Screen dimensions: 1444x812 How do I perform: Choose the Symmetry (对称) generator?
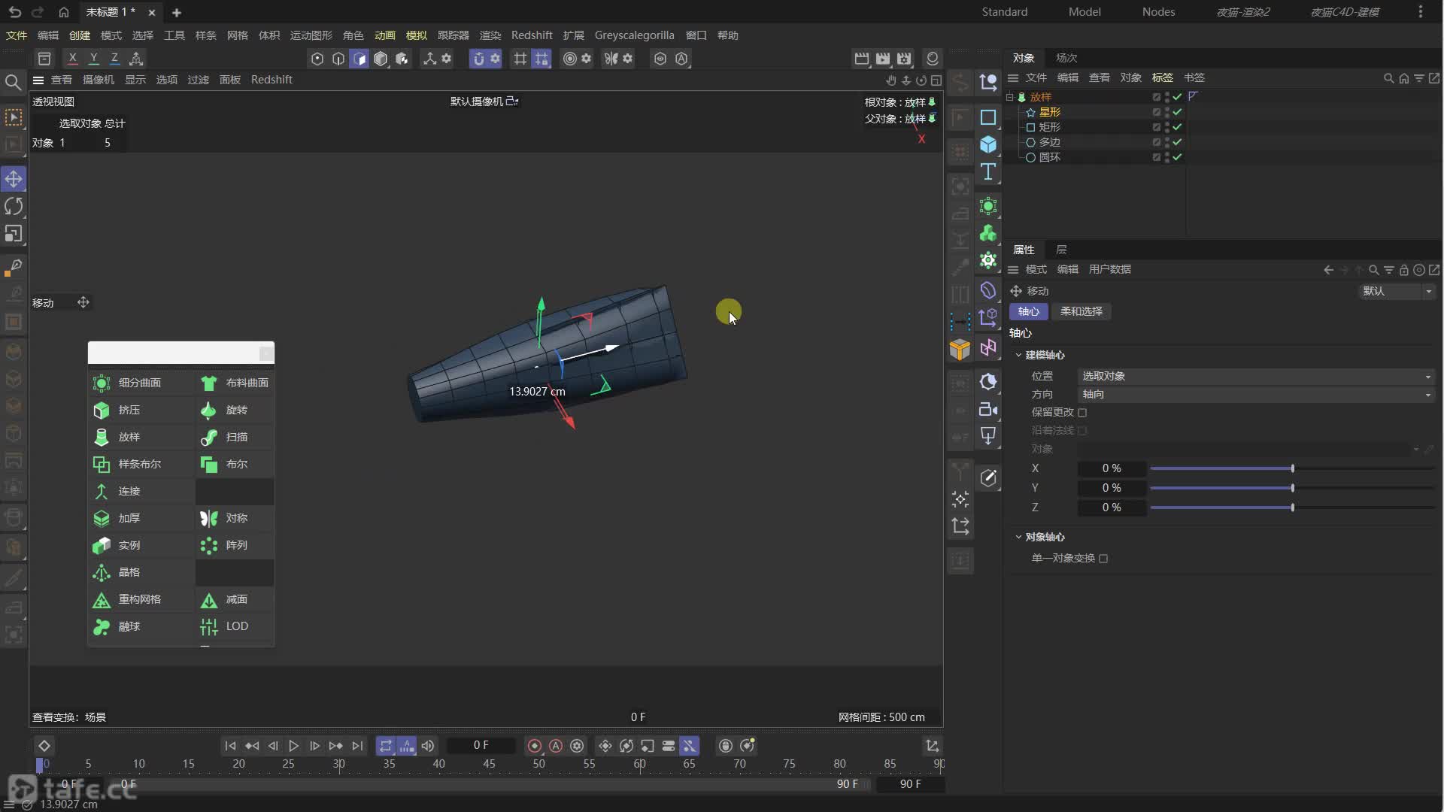click(x=235, y=518)
